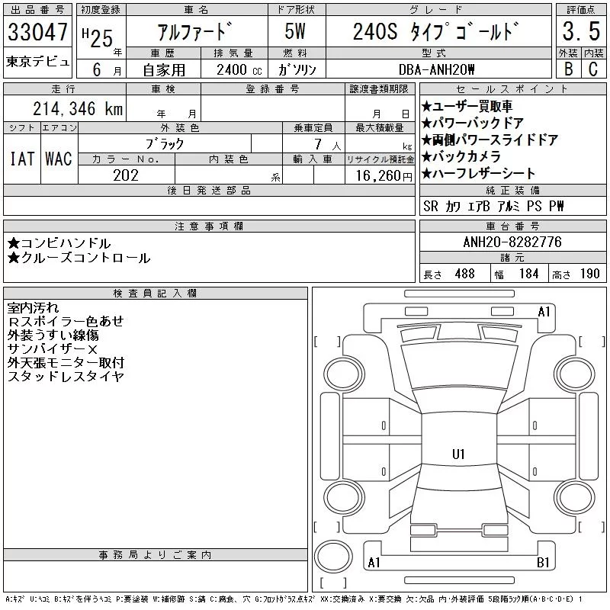The width and height of the screenshot is (610, 610).
Task: Select the 事務局よりご案内 header
Action: (x=156, y=555)
